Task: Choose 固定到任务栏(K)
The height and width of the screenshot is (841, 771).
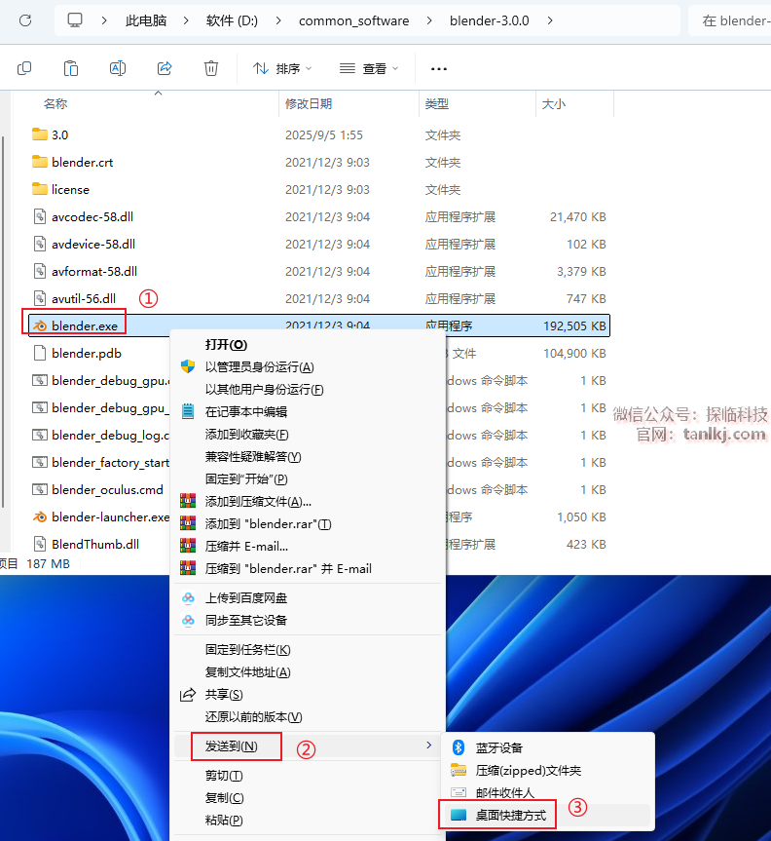Action: click(x=308, y=650)
